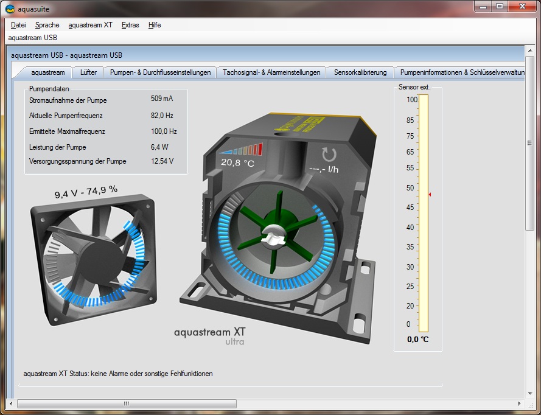This screenshot has height=415, width=541.
Task: Click the 20,8 °C pump temperature reading
Action: pos(238,162)
